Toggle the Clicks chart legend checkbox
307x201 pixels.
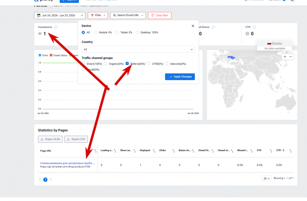pos(40,55)
